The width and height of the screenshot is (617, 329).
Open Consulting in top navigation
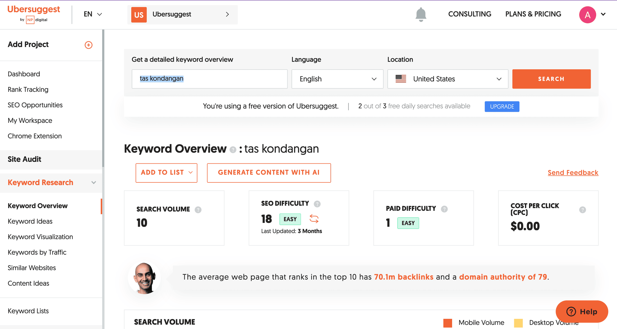tap(470, 14)
